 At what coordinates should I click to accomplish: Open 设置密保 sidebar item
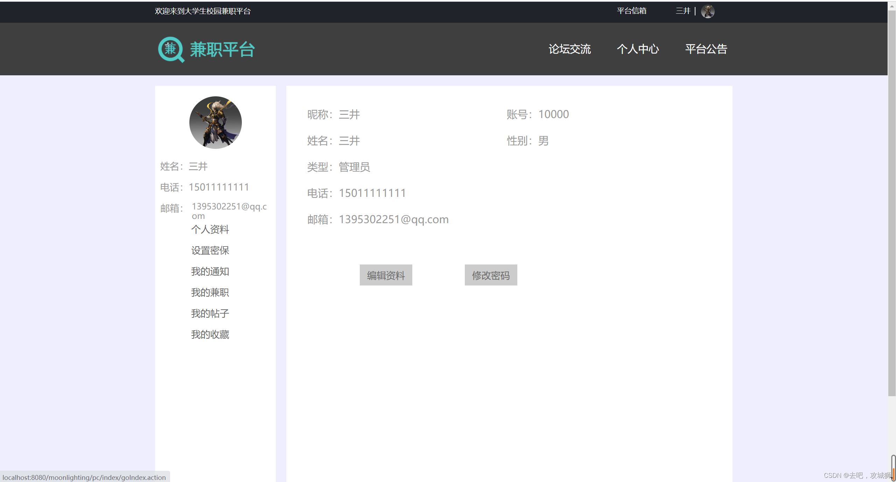210,250
